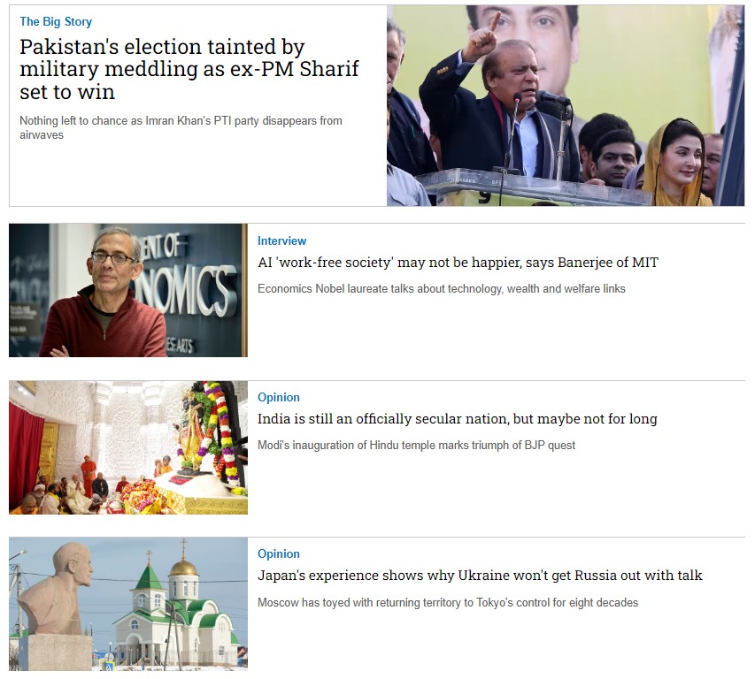Click the word Sharif in main headline

coord(329,69)
